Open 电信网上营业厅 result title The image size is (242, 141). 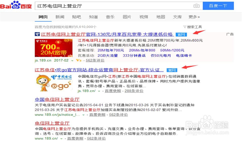pyautogui.click(x=52, y=123)
